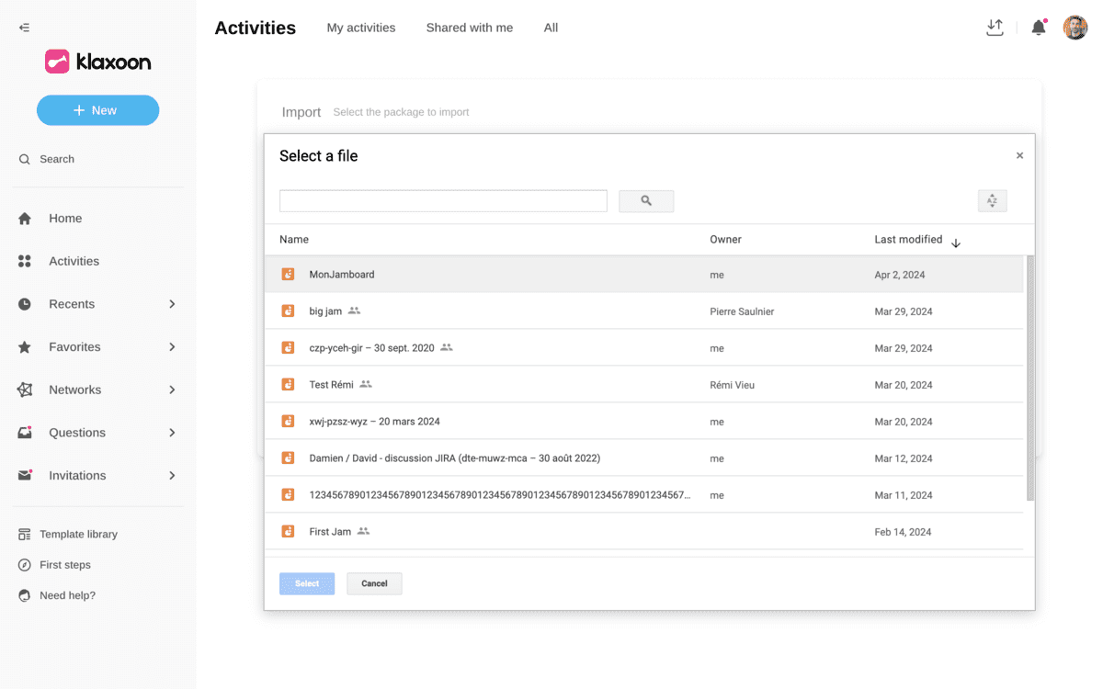This screenshot has width=1103, height=689.
Task: Open the Template library link
Action: 78,535
